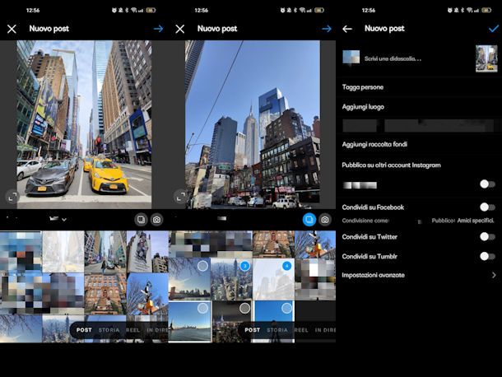Select POST tab in middle screen

[x=253, y=330]
